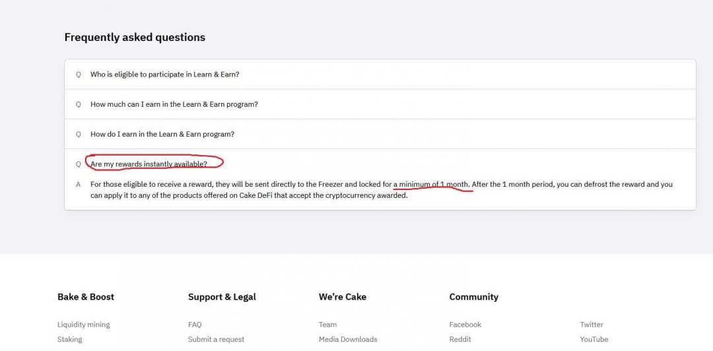The image size is (713, 351).
Task: Open the YouTube link in the footer
Action: (x=594, y=339)
